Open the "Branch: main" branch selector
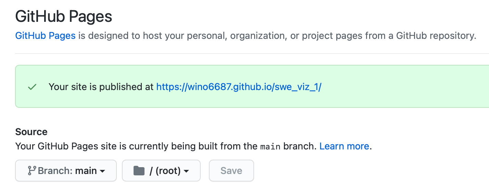The height and width of the screenshot is (189, 489). click(66, 171)
